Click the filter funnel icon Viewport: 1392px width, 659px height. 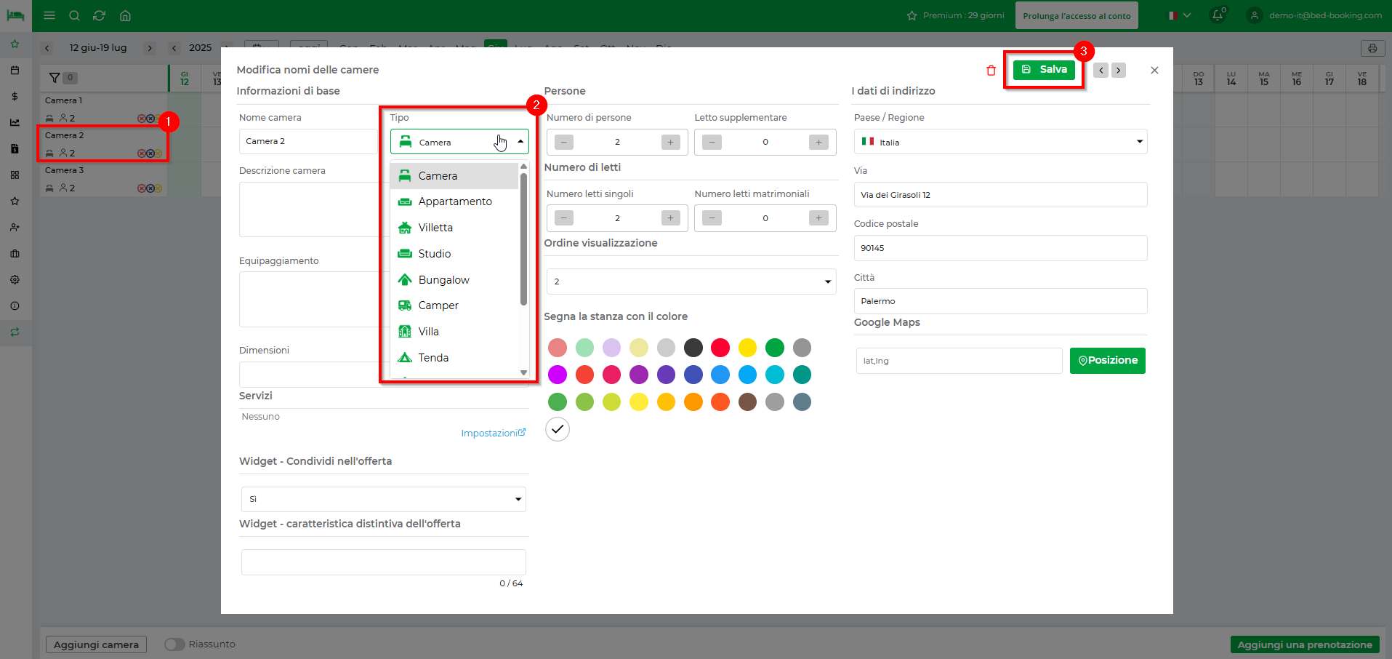click(x=55, y=78)
